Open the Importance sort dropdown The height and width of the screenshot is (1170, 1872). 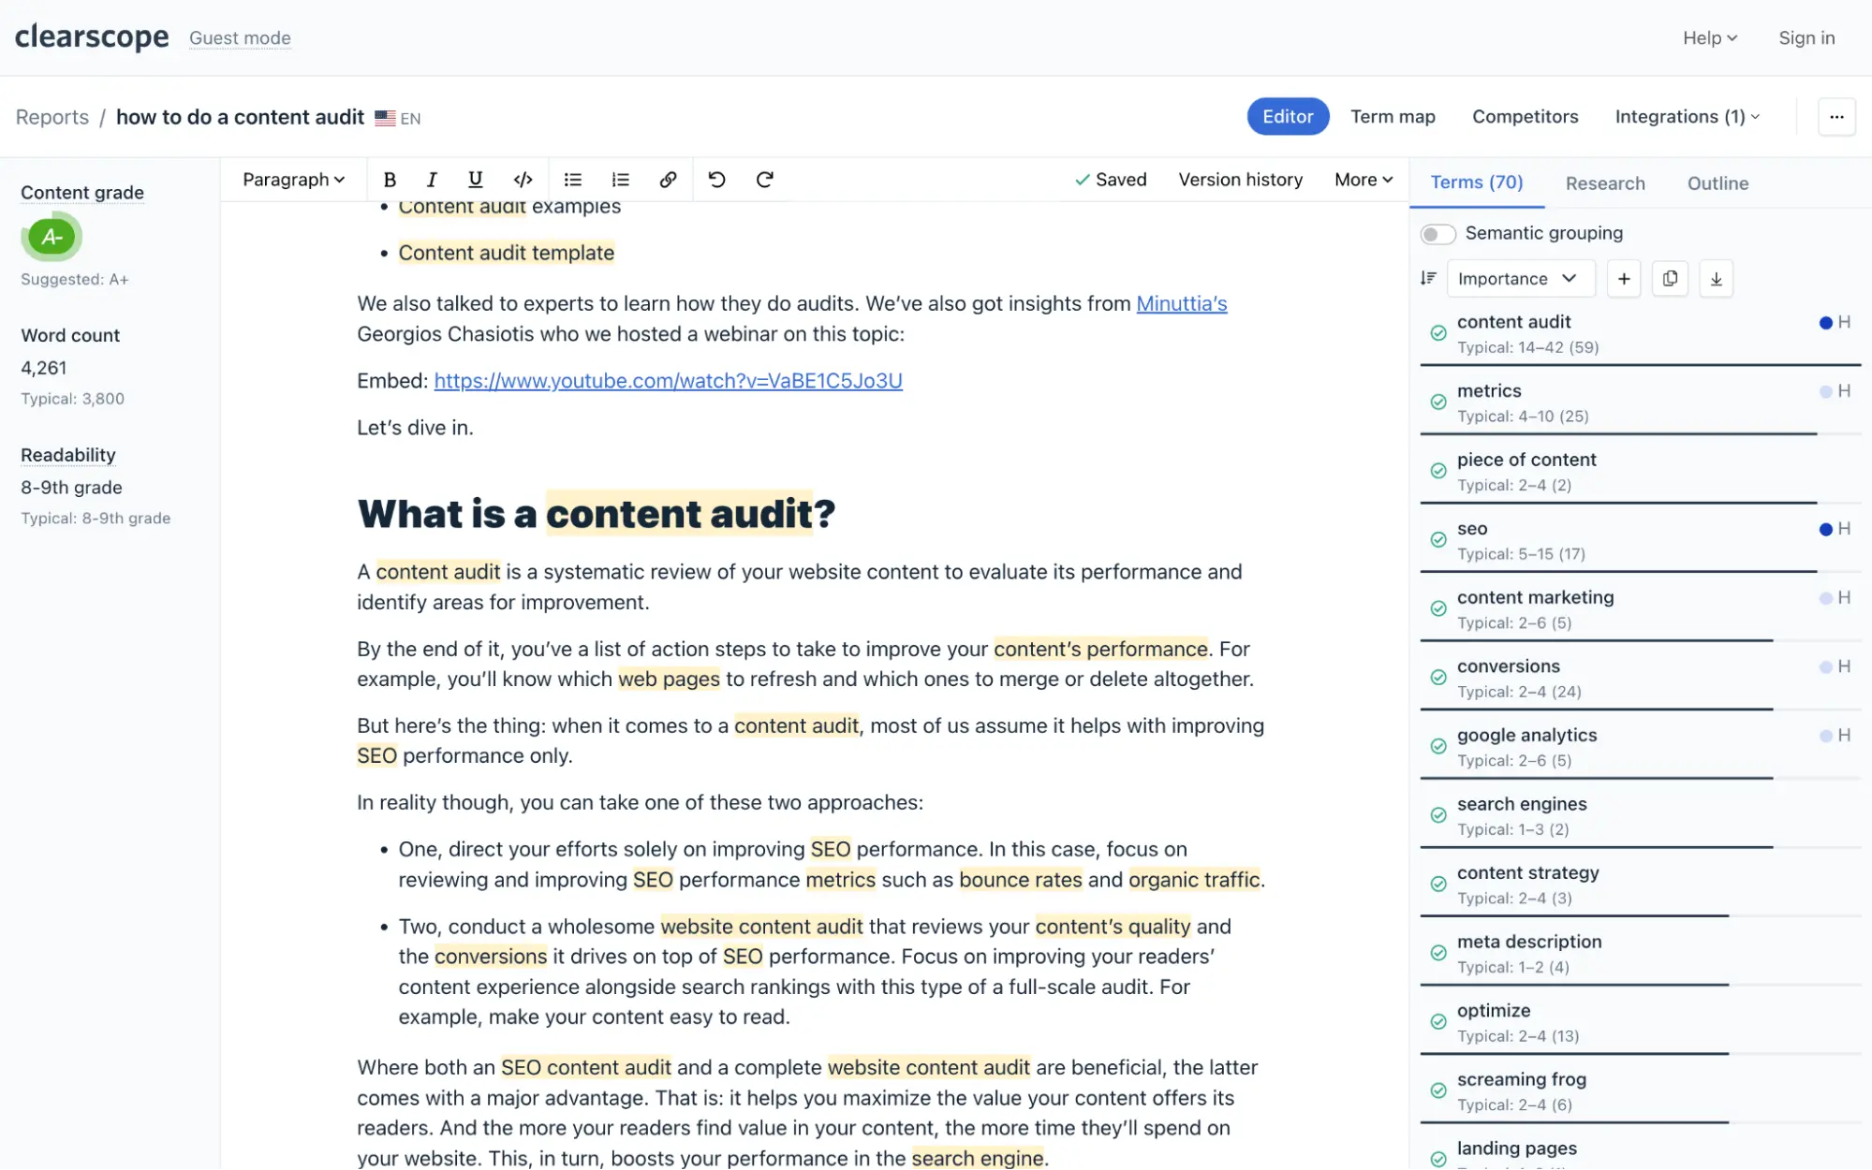point(1517,279)
